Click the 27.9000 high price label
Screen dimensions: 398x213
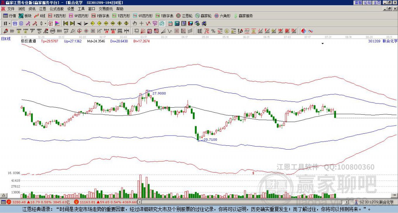coord(159,93)
